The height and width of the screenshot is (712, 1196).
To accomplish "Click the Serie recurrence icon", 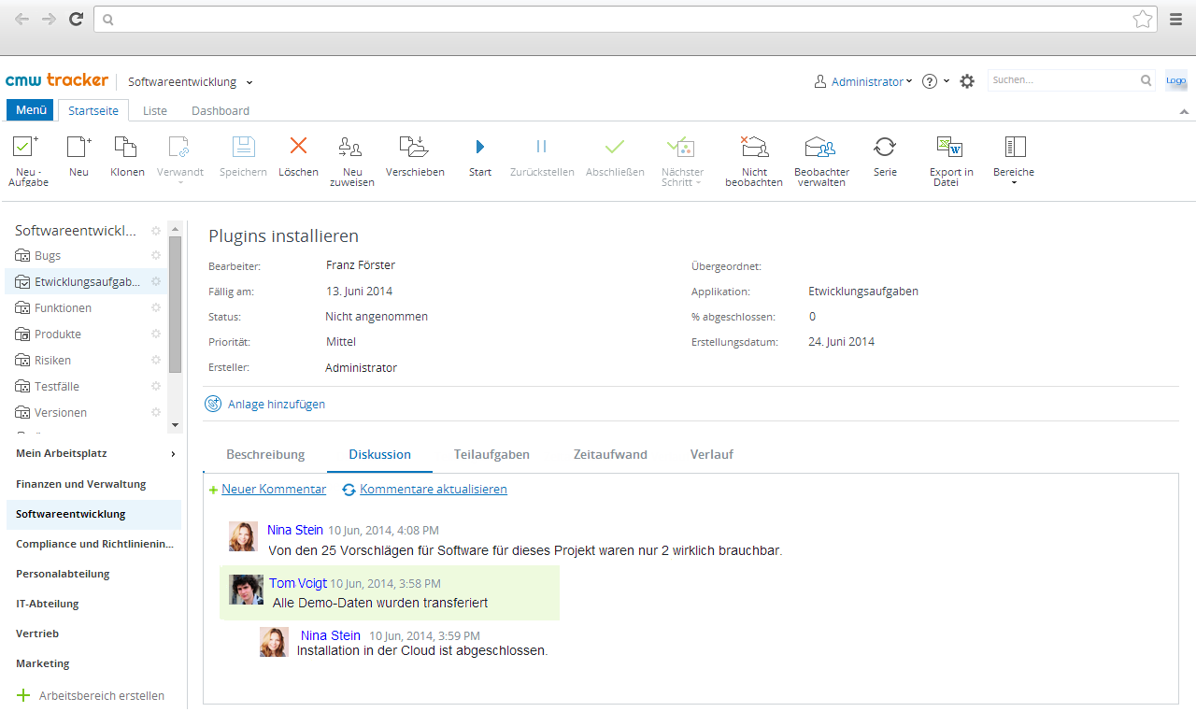I will coord(885,147).
